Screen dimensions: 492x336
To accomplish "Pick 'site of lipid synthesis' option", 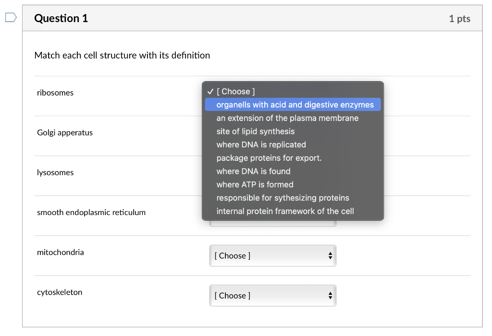I will pos(256,132).
